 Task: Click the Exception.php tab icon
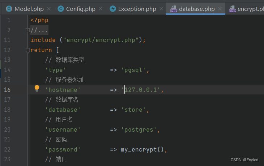pos(113,9)
